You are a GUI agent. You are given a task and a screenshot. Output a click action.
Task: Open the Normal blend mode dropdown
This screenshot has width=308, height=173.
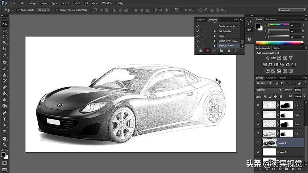(269, 90)
